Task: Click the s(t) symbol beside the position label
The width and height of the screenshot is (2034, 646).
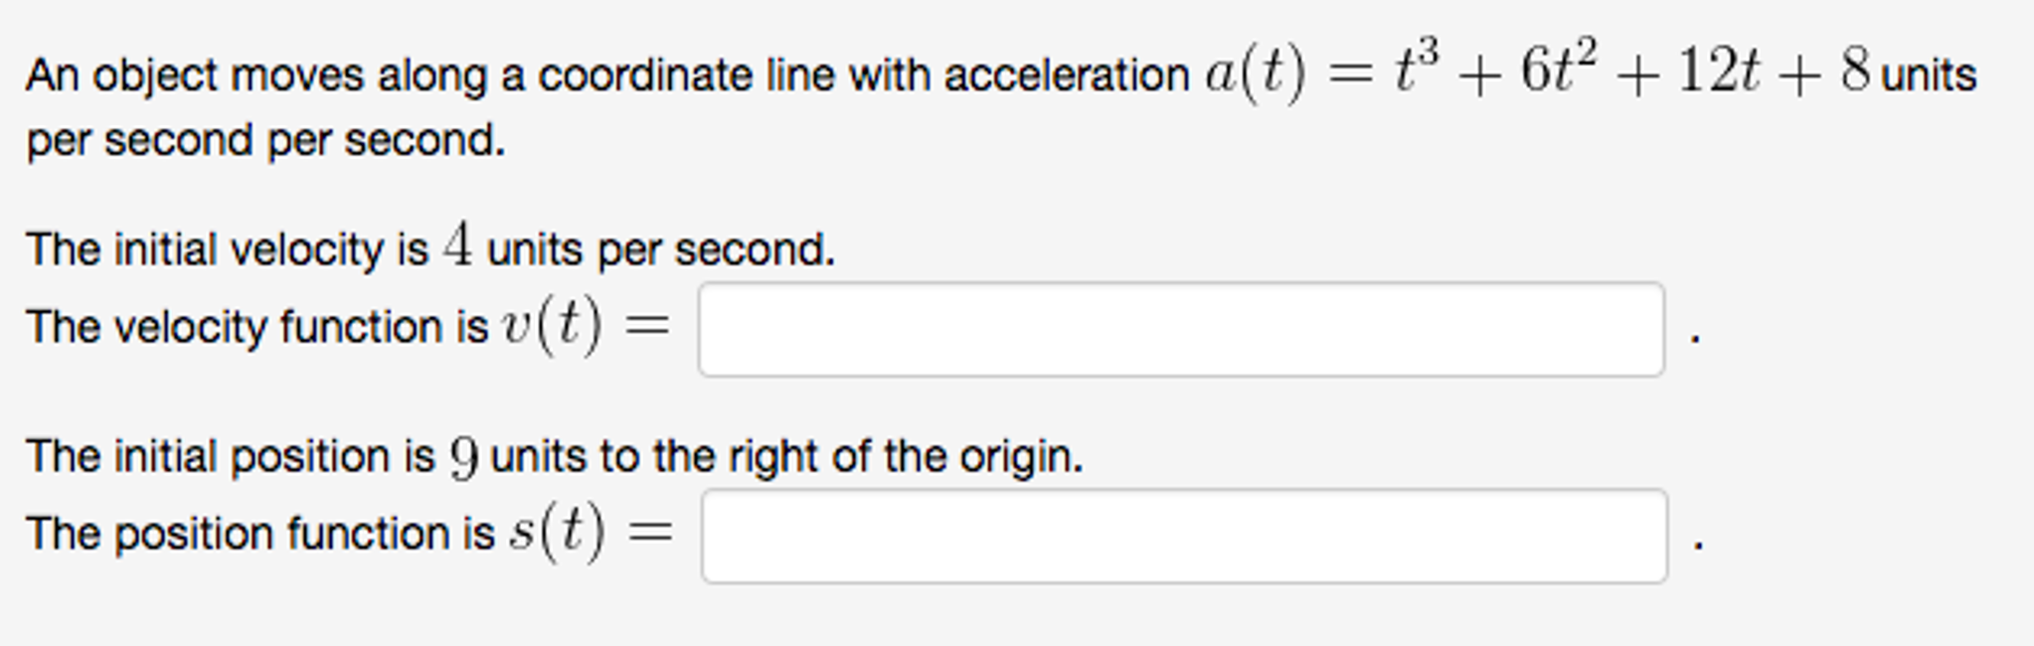Action: pyautogui.click(x=557, y=533)
